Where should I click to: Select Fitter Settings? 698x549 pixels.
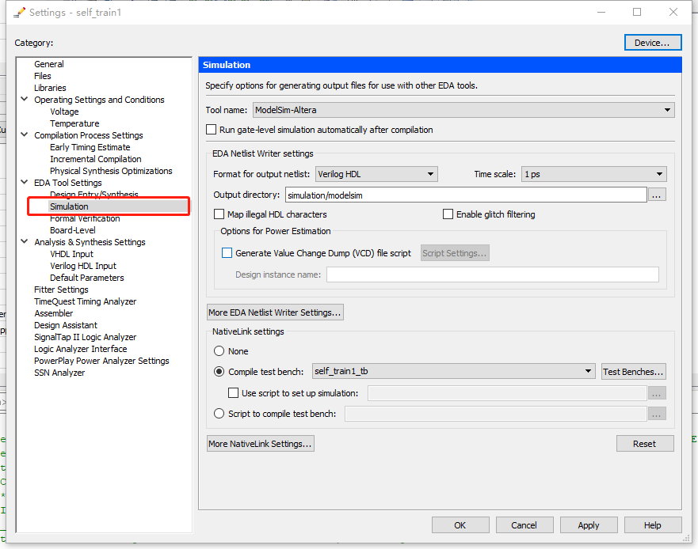pyautogui.click(x=61, y=290)
